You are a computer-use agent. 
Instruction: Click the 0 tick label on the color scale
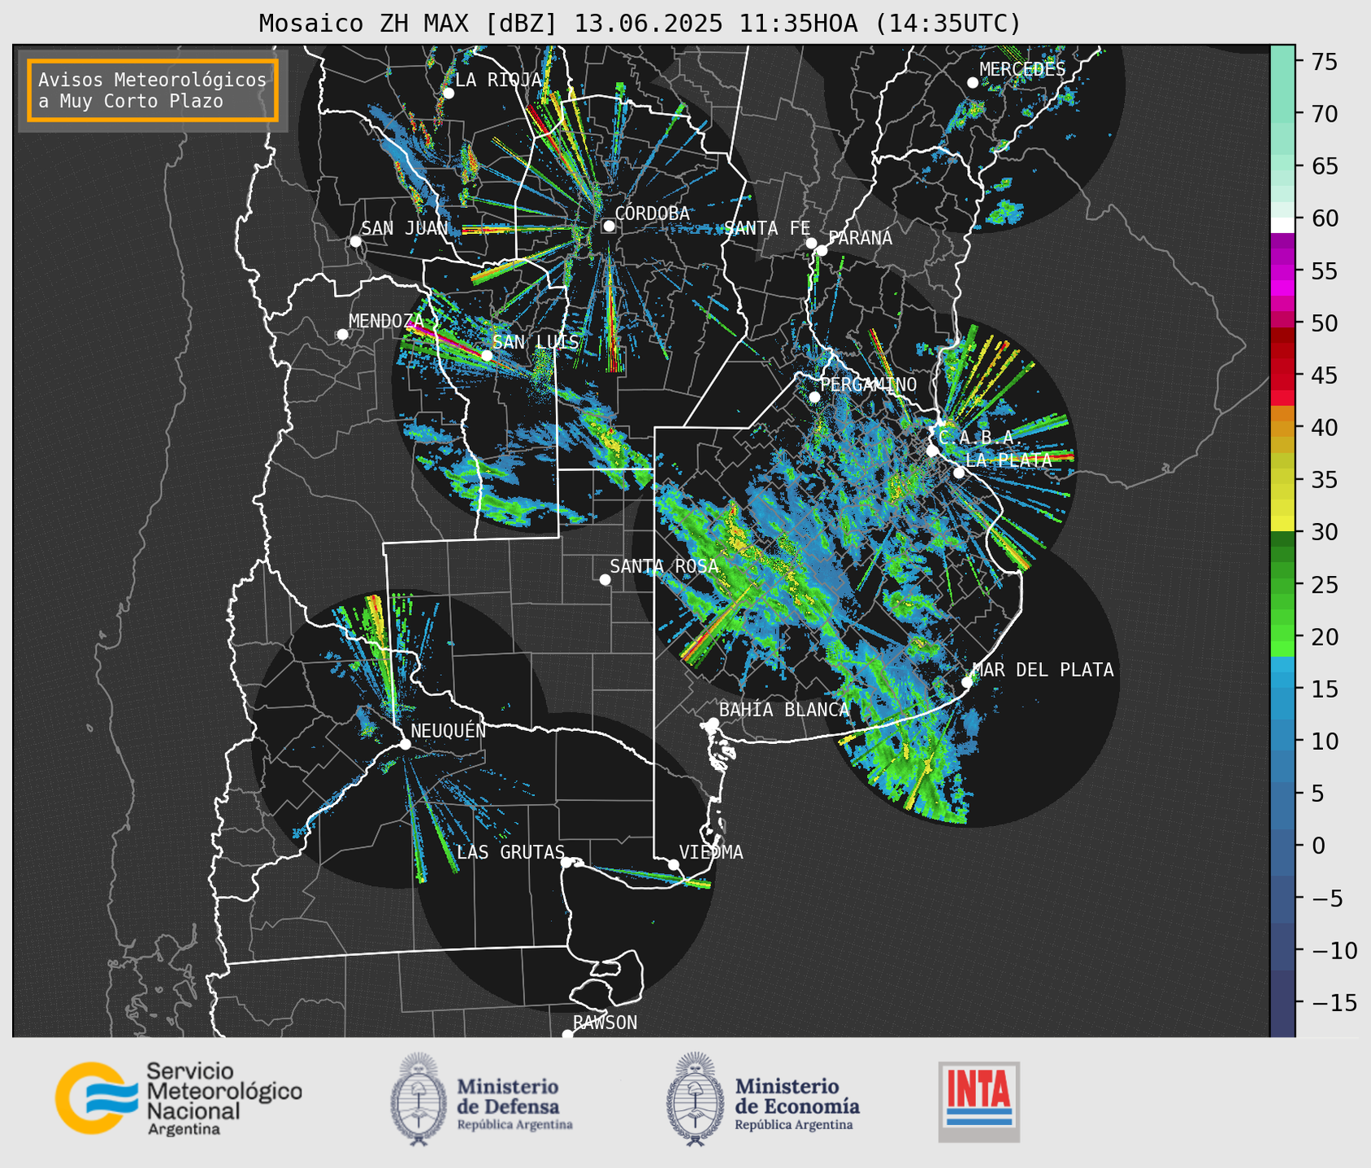pos(1318,846)
